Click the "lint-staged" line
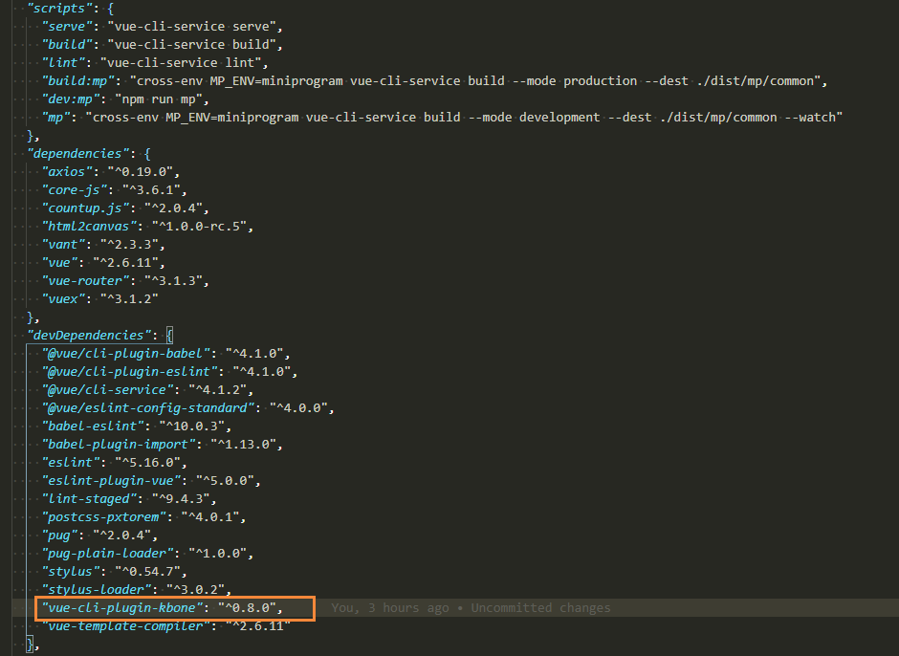Image resolution: width=899 pixels, height=656 pixels. coord(129,499)
